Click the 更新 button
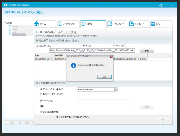The width and height of the screenshot is (180, 136). click(27, 123)
